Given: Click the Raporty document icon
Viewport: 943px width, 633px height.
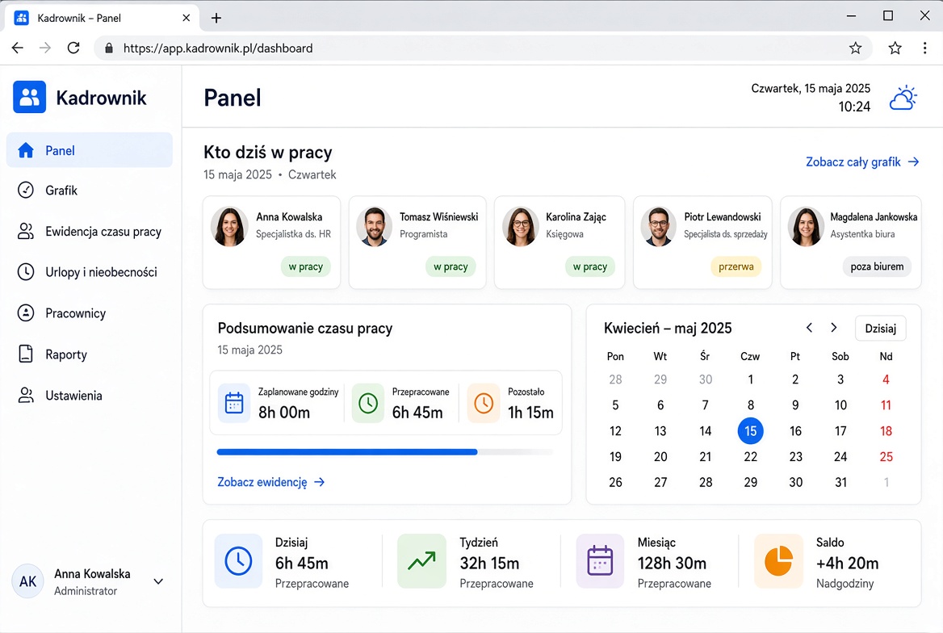Looking at the screenshot, I should click(x=26, y=354).
